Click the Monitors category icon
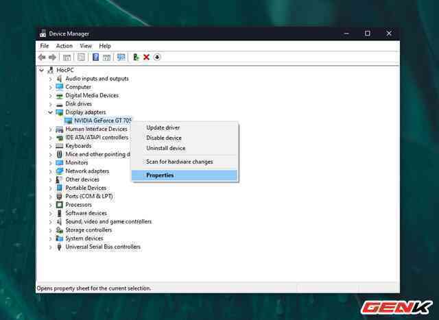 click(x=60, y=162)
